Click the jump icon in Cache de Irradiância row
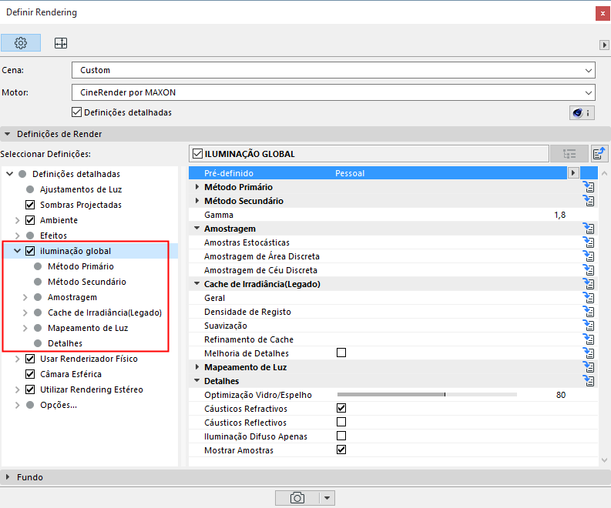Image resolution: width=611 pixels, height=508 pixels. 589,284
